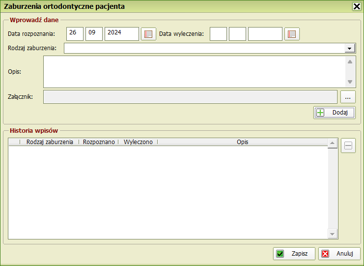Open calendar picker for Data rozpoznania

(148, 34)
